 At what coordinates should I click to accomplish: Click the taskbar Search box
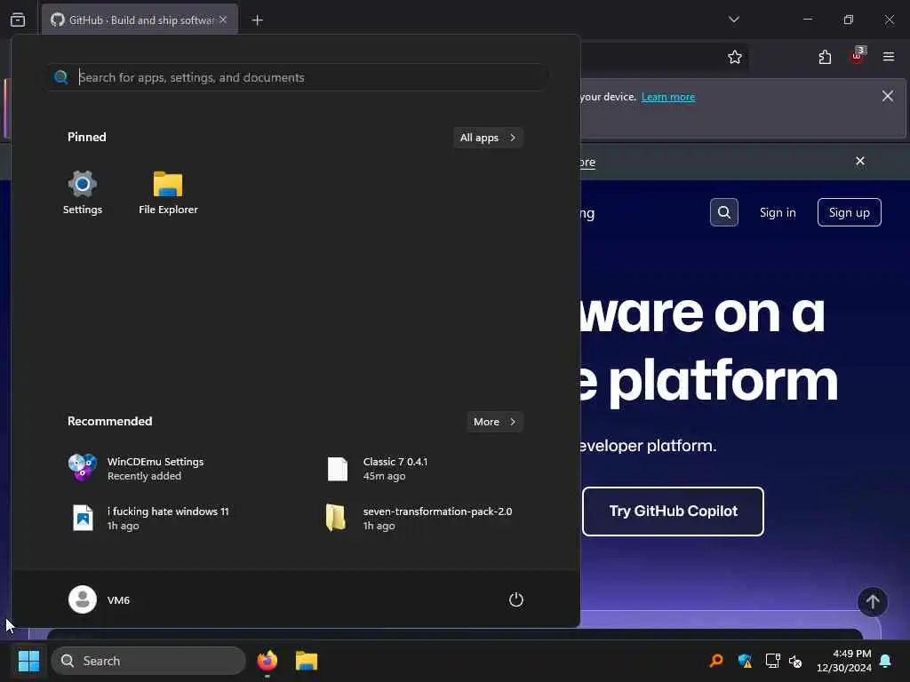point(148,661)
